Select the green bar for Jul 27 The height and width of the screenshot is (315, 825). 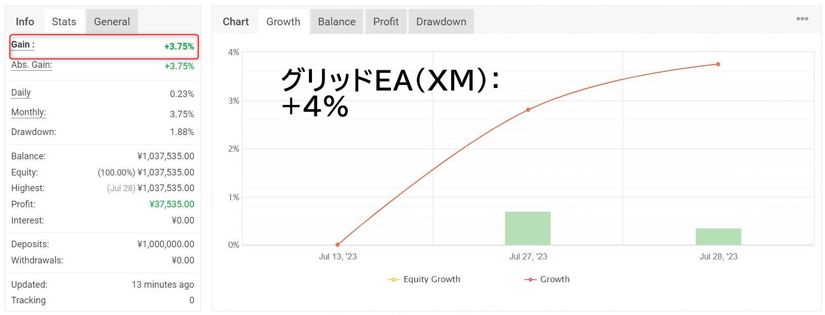click(x=528, y=228)
